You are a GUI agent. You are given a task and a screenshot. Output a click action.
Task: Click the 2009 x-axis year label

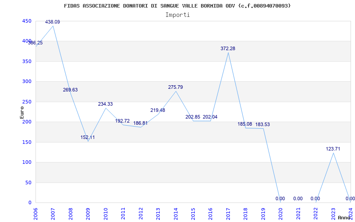[88, 214]
